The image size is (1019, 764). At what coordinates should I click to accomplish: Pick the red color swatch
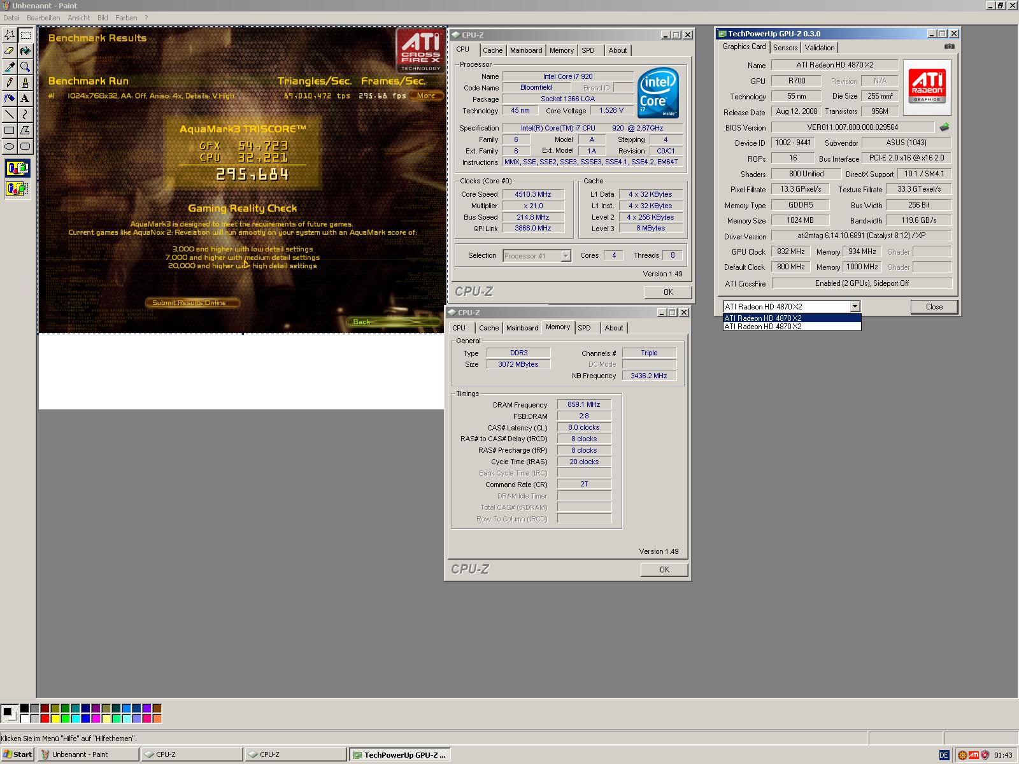[x=45, y=719]
